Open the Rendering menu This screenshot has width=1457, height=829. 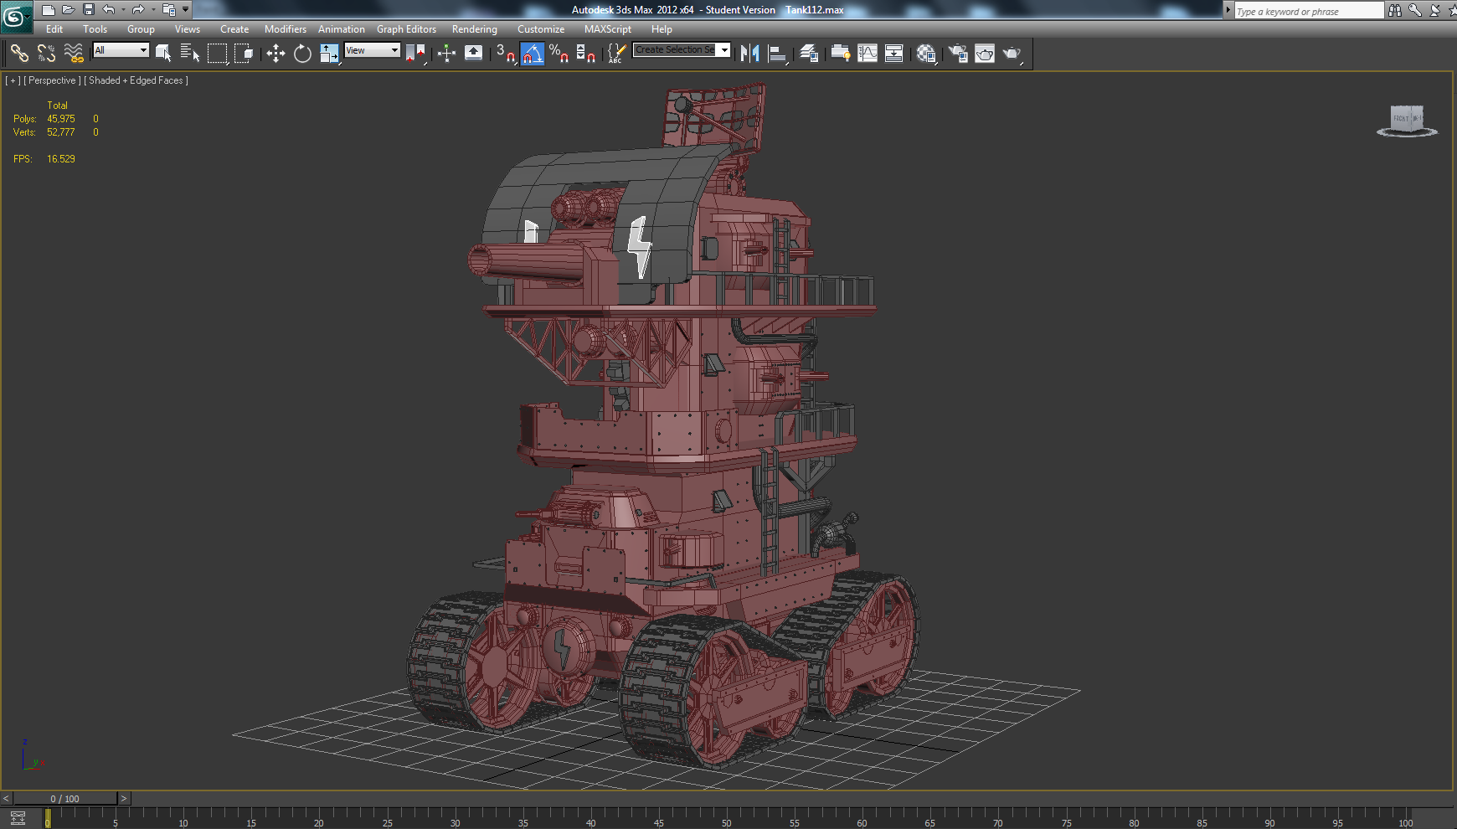[475, 29]
